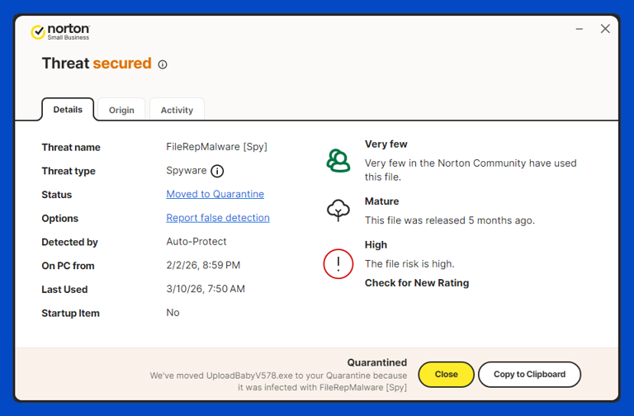Open the Moved to Quarantine link
Screen dimensions: 634x416
(x=215, y=194)
